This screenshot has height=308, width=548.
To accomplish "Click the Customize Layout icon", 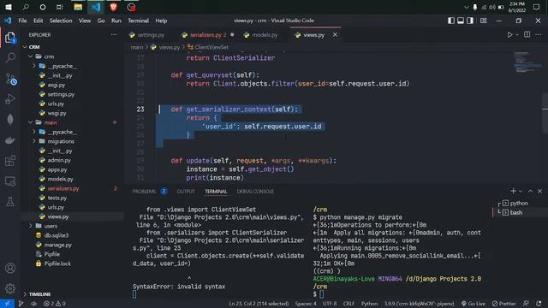I will coord(483,21).
